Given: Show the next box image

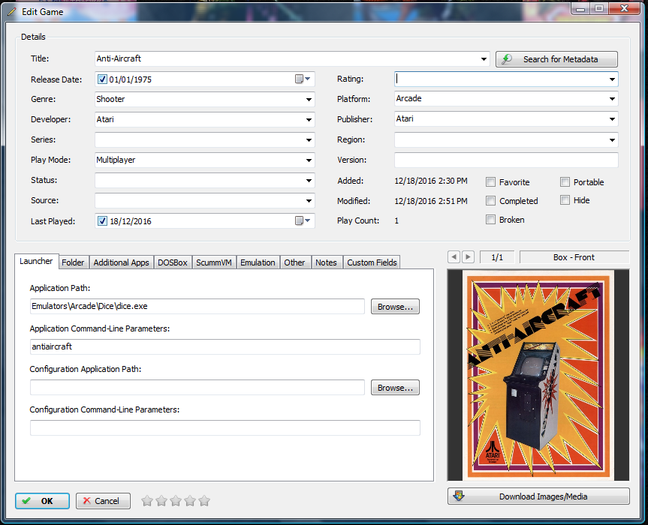Looking at the screenshot, I should coord(468,256).
